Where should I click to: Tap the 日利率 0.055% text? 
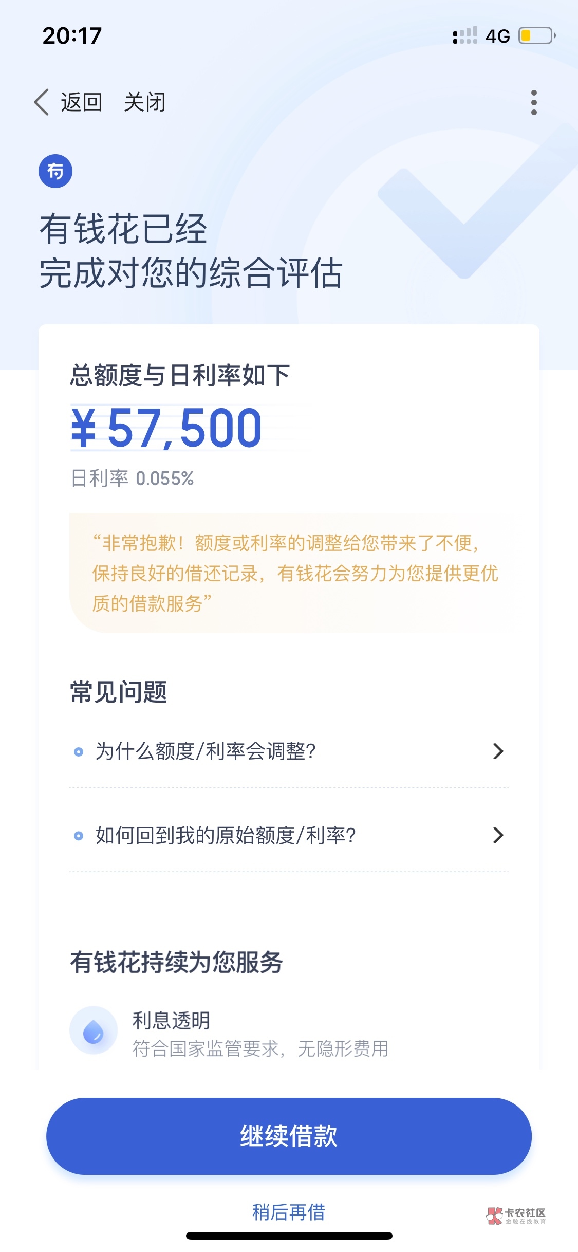click(x=132, y=478)
